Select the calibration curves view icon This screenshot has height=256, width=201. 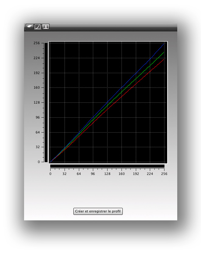tap(37, 27)
